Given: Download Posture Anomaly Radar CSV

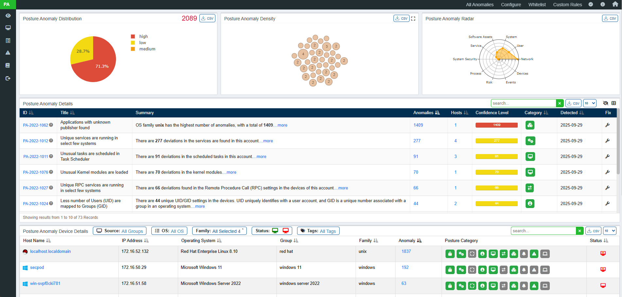Looking at the screenshot, I should tap(610, 18).
